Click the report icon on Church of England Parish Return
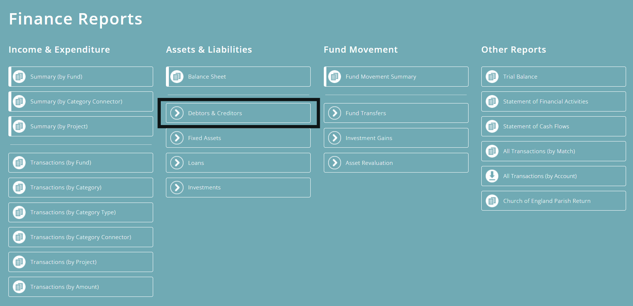The width and height of the screenshot is (633, 306). pos(492,201)
